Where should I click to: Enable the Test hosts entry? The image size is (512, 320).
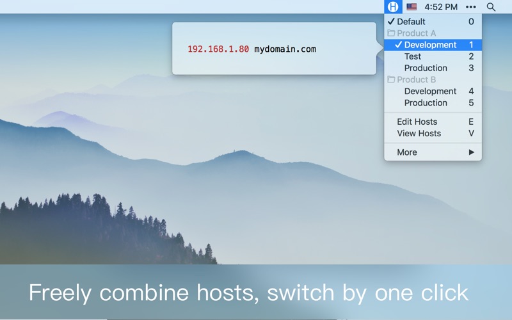(x=413, y=56)
